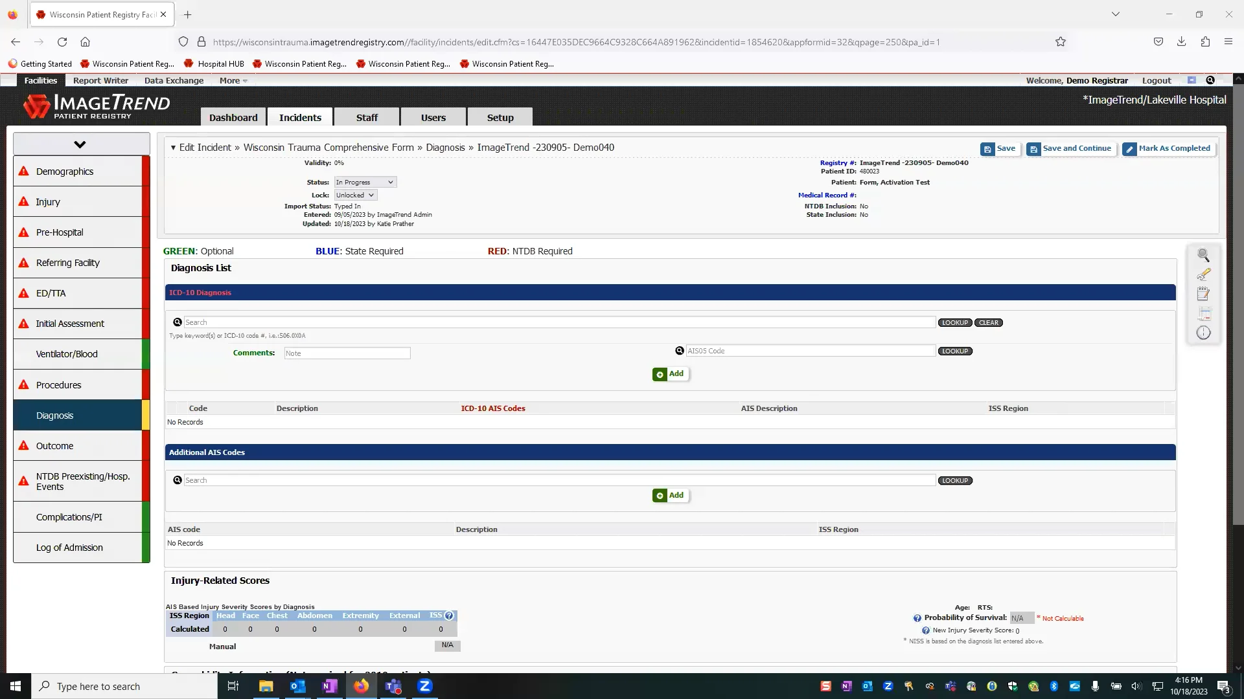Click the clock history icon
The width and height of the screenshot is (1244, 699).
[x=1203, y=333]
